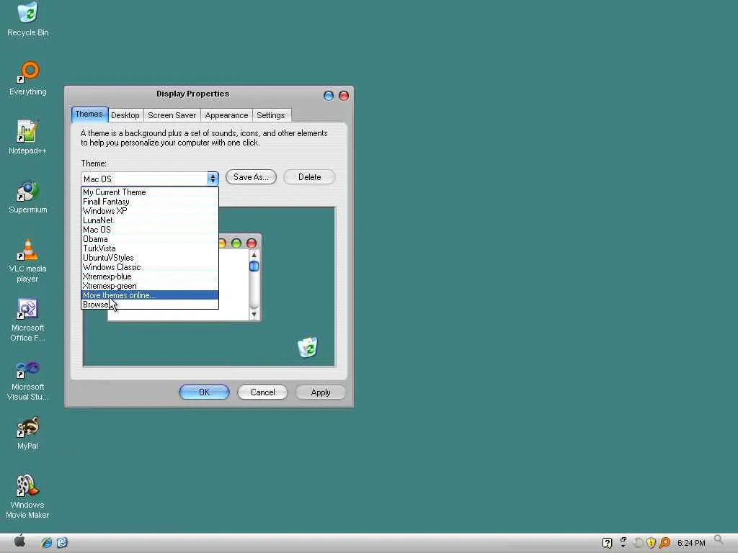Choose LunaNet theme
Screen dimensions: 738x553
pyautogui.click(x=150, y=220)
